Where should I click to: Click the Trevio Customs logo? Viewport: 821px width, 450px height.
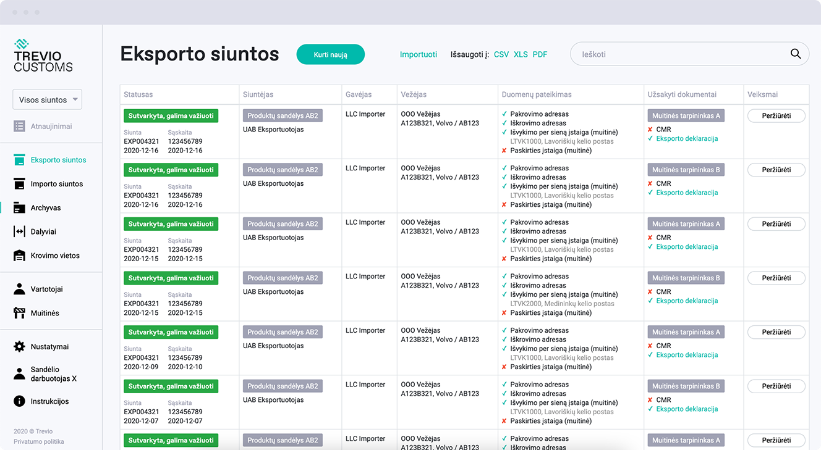pyautogui.click(x=43, y=56)
